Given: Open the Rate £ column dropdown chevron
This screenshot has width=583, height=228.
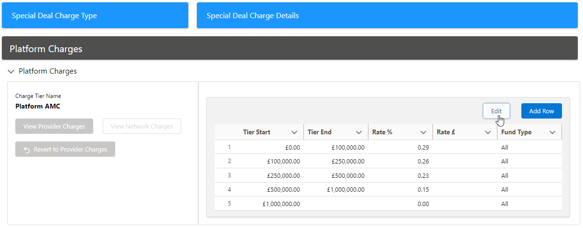Looking at the screenshot, I should pos(488,132).
